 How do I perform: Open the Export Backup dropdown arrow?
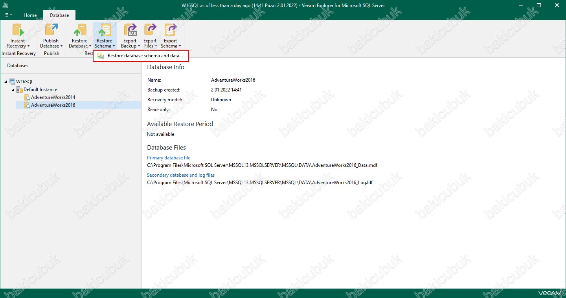pos(139,46)
